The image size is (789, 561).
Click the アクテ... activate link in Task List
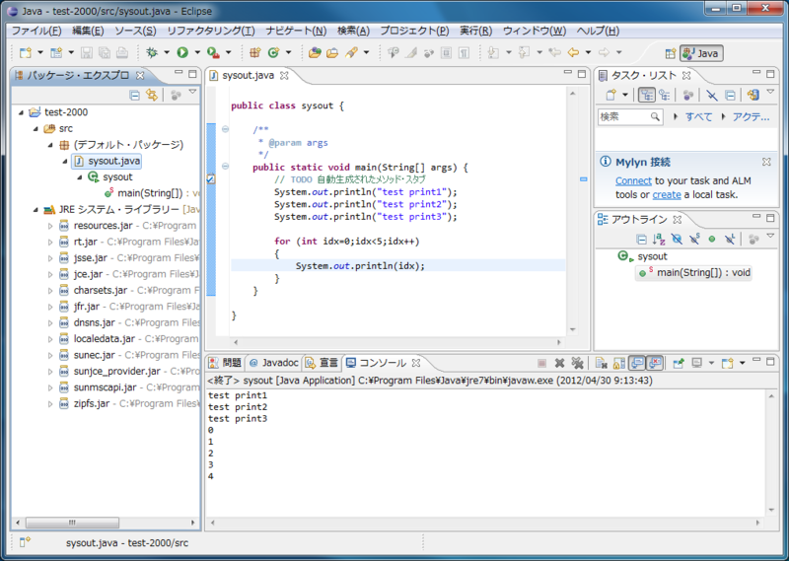click(751, 116)
